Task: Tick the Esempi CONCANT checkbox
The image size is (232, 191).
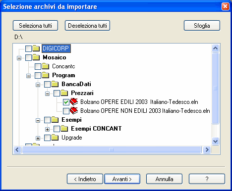Action: click(x=57, y=129)
